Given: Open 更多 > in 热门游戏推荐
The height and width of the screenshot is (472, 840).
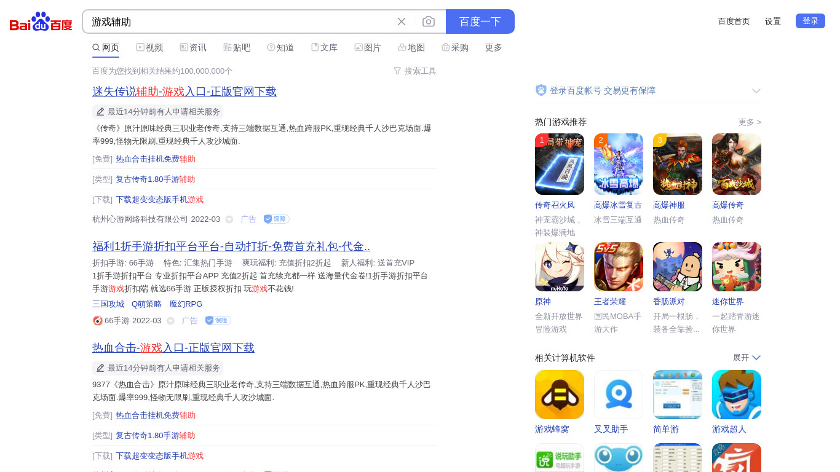Looking at the screenshot, I should (x=750, y=122).
